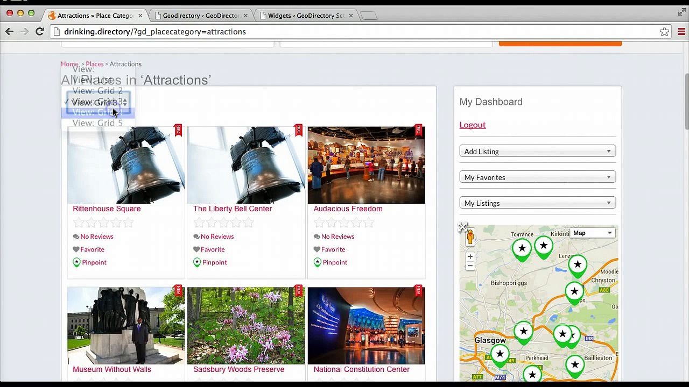Enter fullscreen with the window's top-right arrows

coord(681,12)
